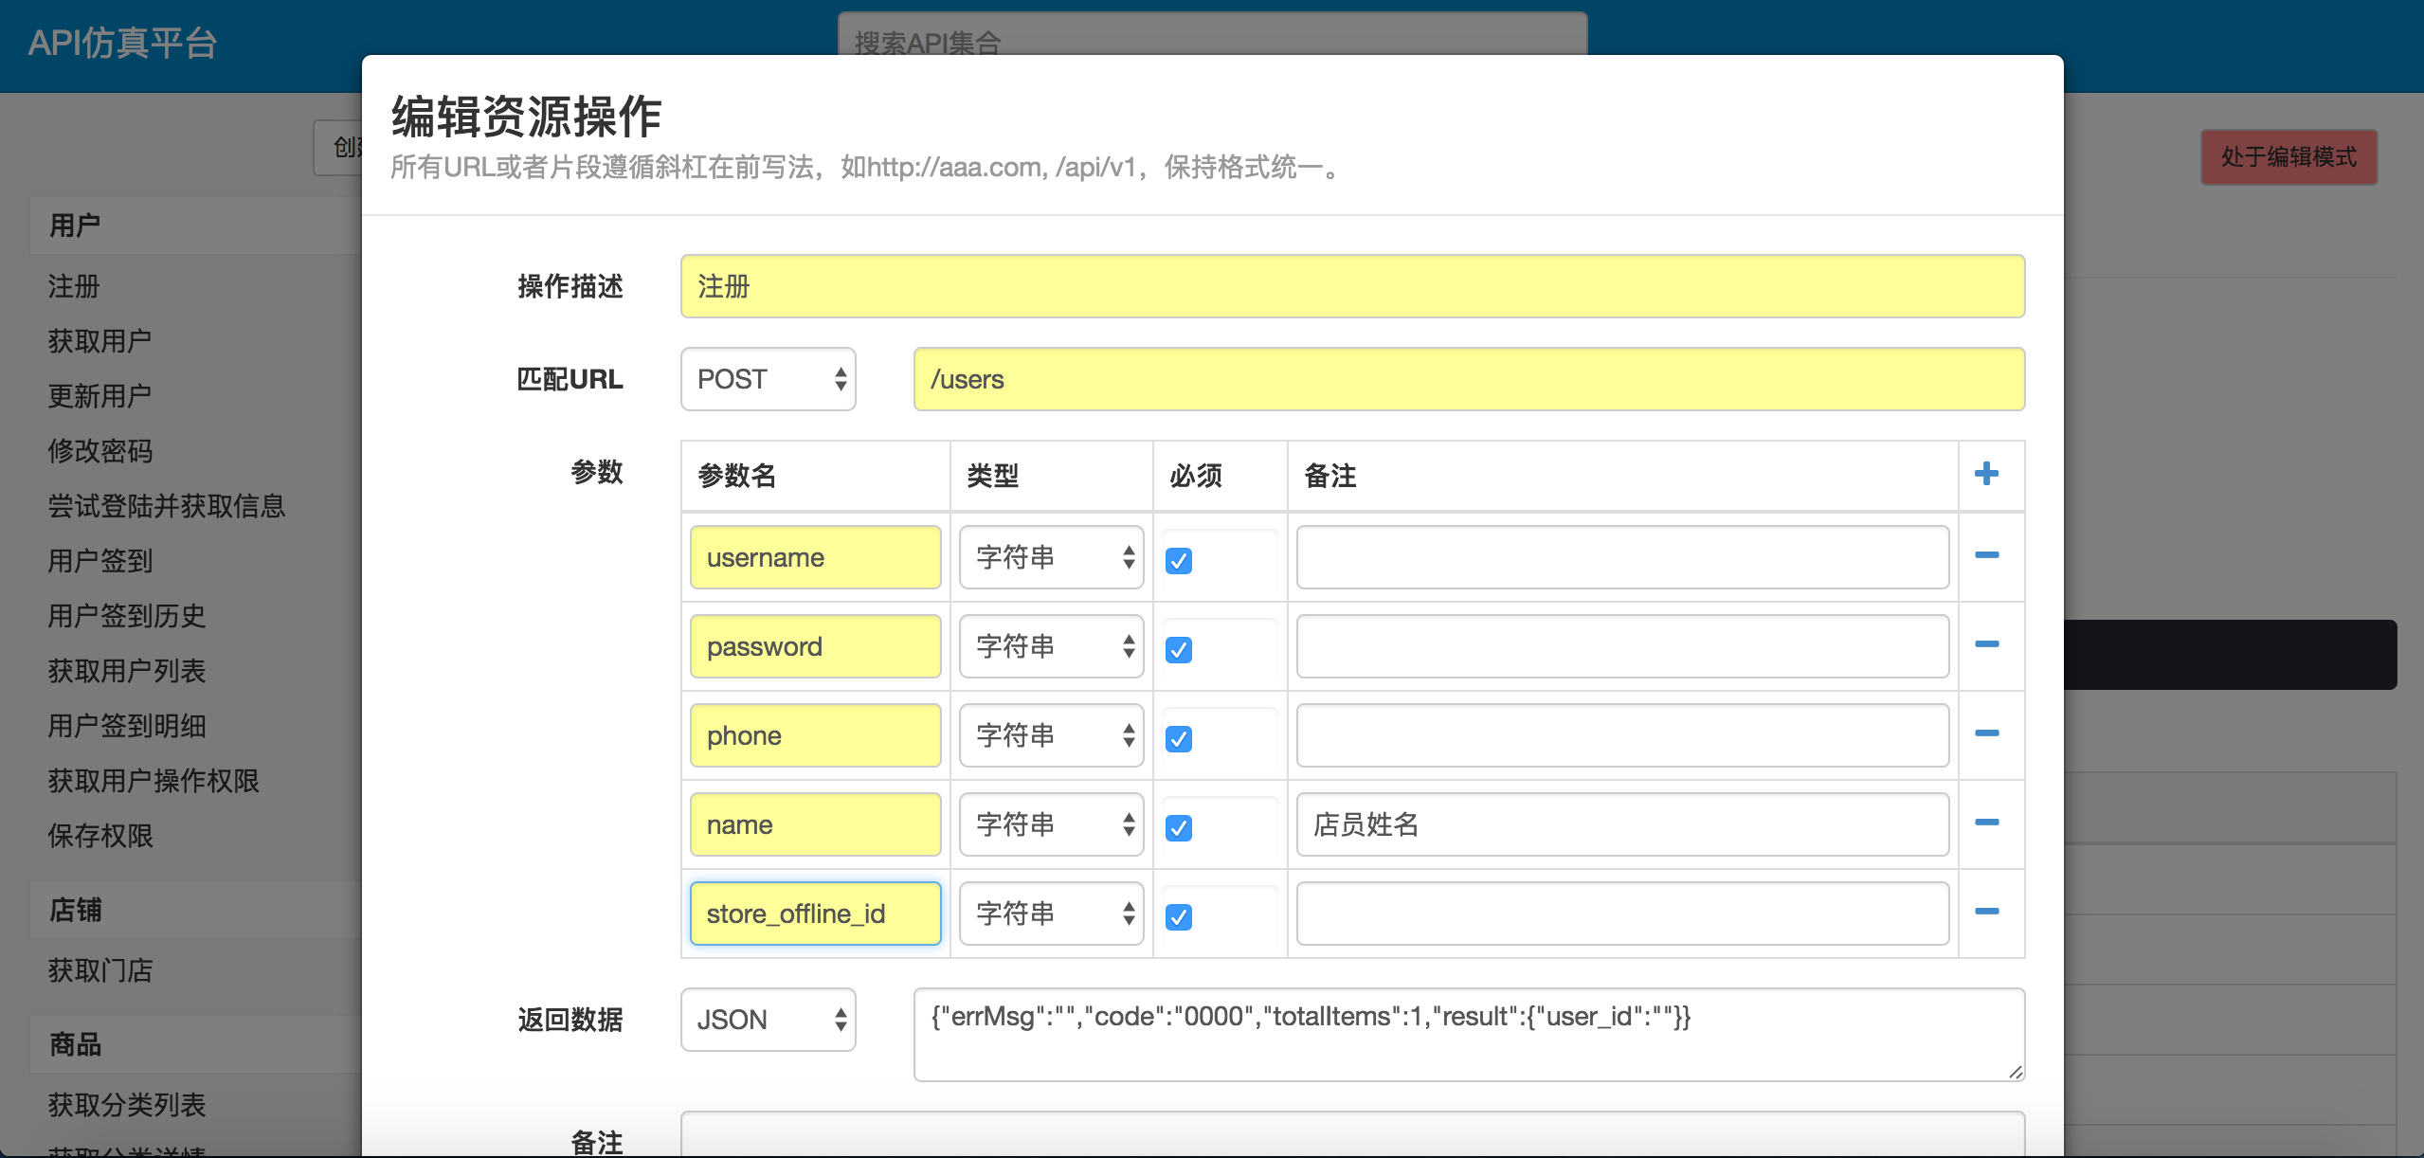This screenshot has height=1158, width=2424.
Task: Click 获取门店 link in sidebar
Action: 99,970
